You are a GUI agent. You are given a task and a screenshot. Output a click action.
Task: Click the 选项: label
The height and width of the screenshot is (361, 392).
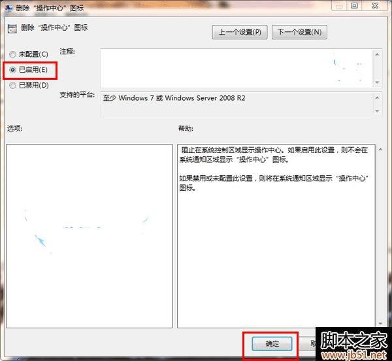[14, 129]
